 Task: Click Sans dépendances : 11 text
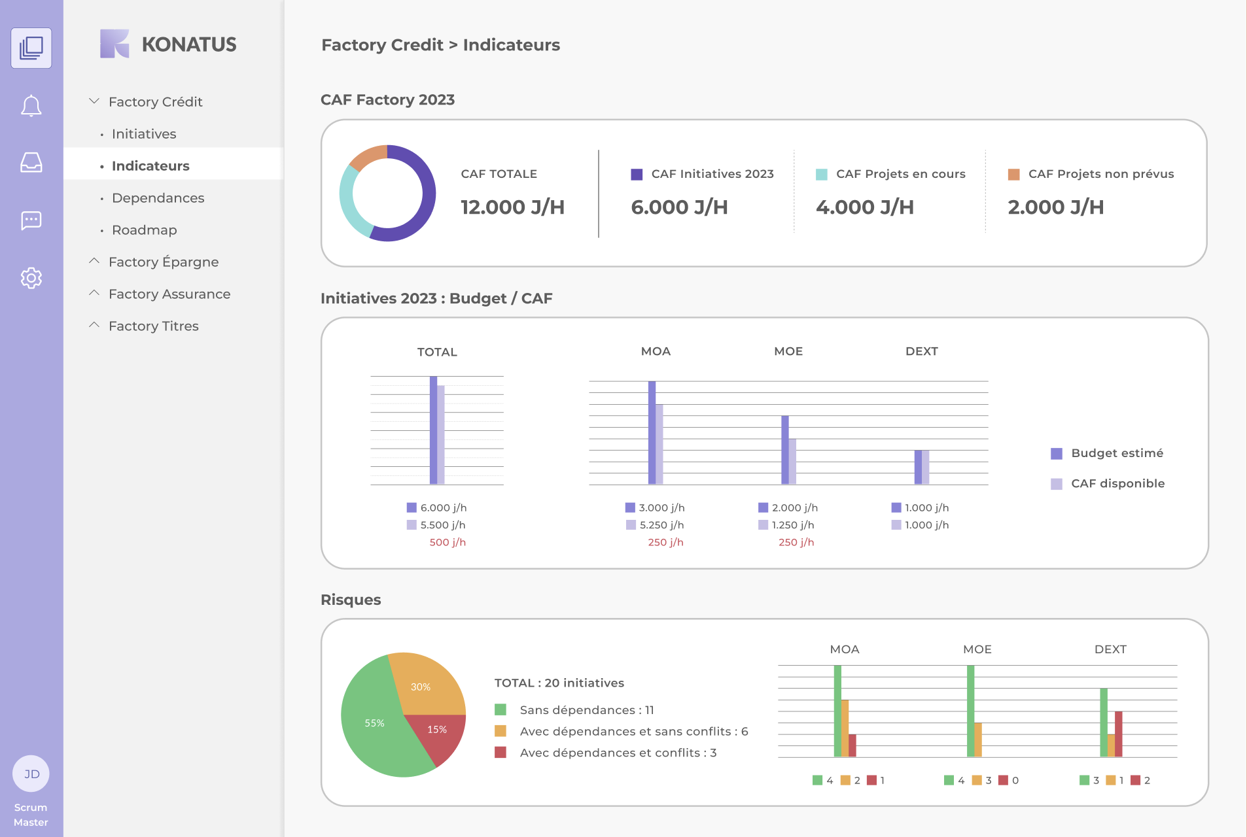587,710
